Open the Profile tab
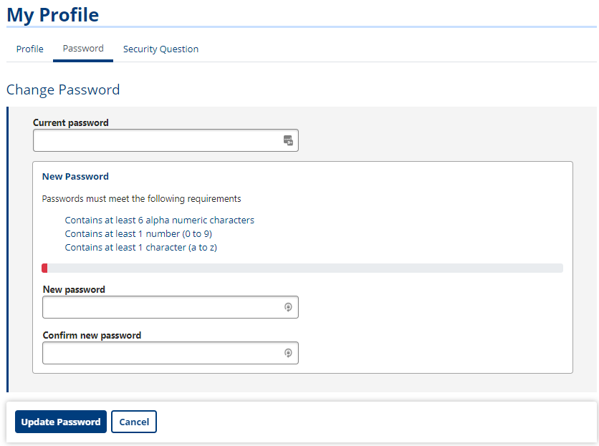 click(x=30, y=49)
